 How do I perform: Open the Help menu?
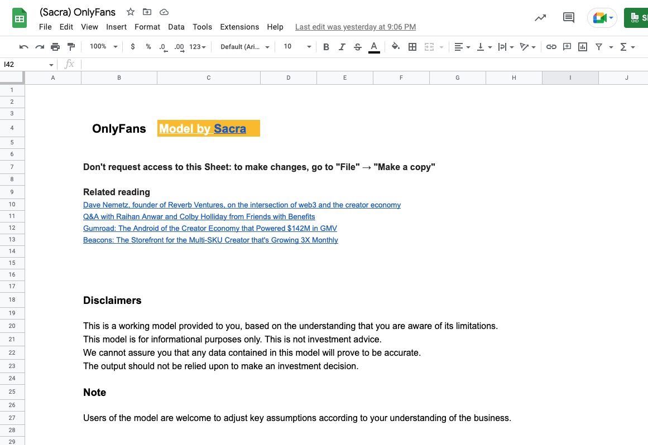(x=275, y=27)
